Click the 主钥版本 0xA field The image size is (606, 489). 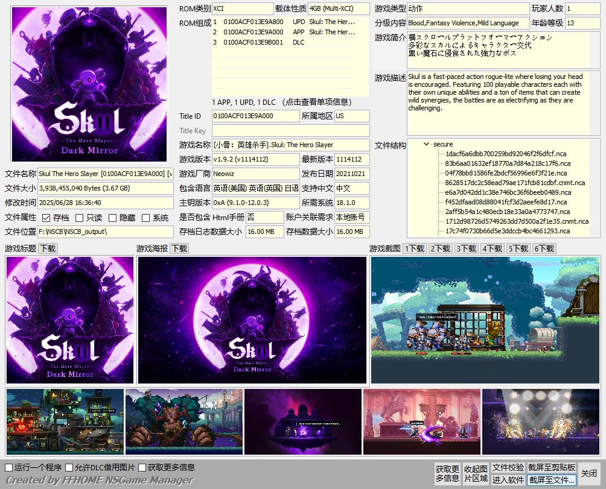(255, 203)
